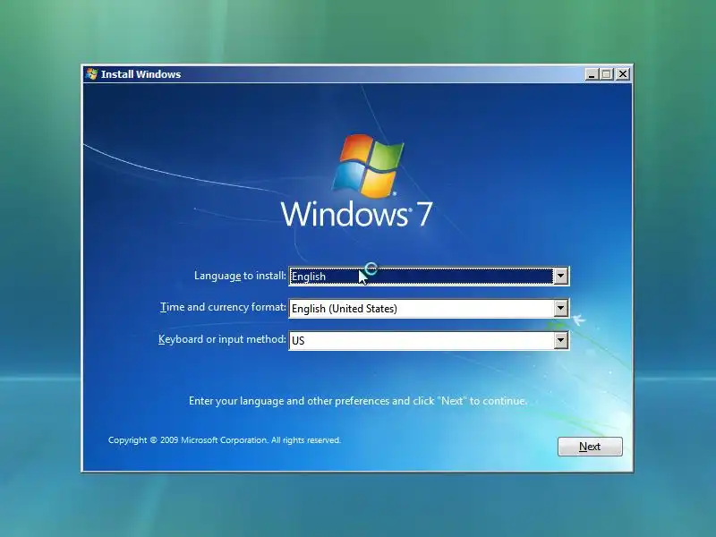716x537 pixels.
Task: Click the 'Keyboard or input method:' label
Action: (x=222, y=339)
